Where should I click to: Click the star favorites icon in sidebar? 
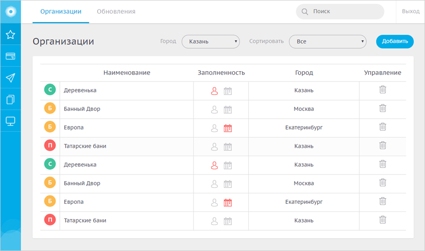pos(10,34)
